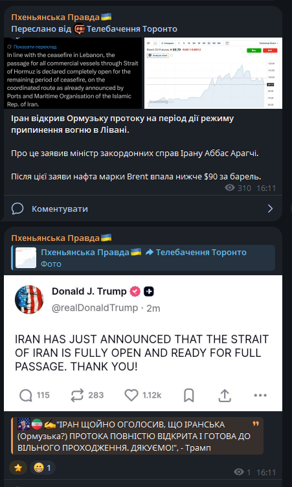Click the heart like icon with 1.12k
This screenshot has width=292, height=487.
coord(131,395)
